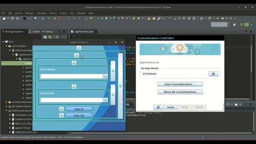The image size is (256, 144).
Task: Click the customize gear left of Sign Up
Action: [x=61, y=116]
